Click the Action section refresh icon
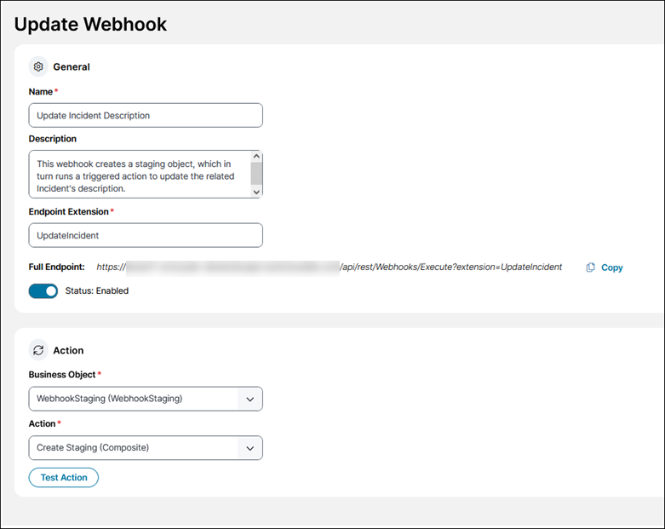 click(x=38, y=350)
